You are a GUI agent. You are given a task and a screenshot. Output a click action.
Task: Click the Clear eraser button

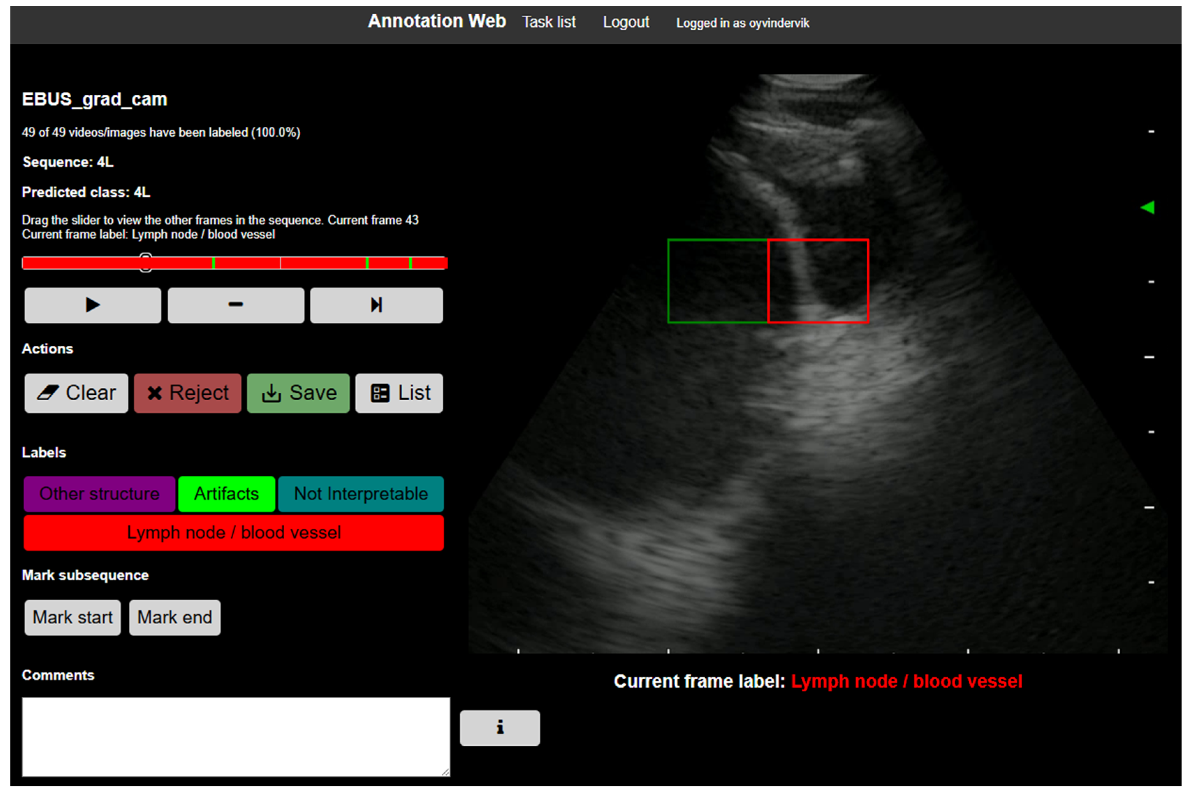76,393
